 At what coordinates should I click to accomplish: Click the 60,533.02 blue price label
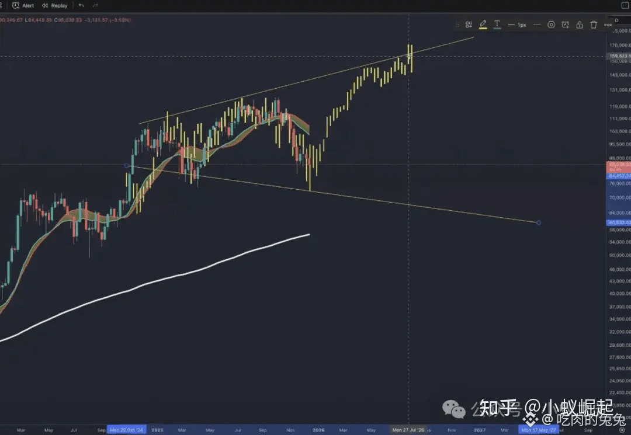pos(619,222)
